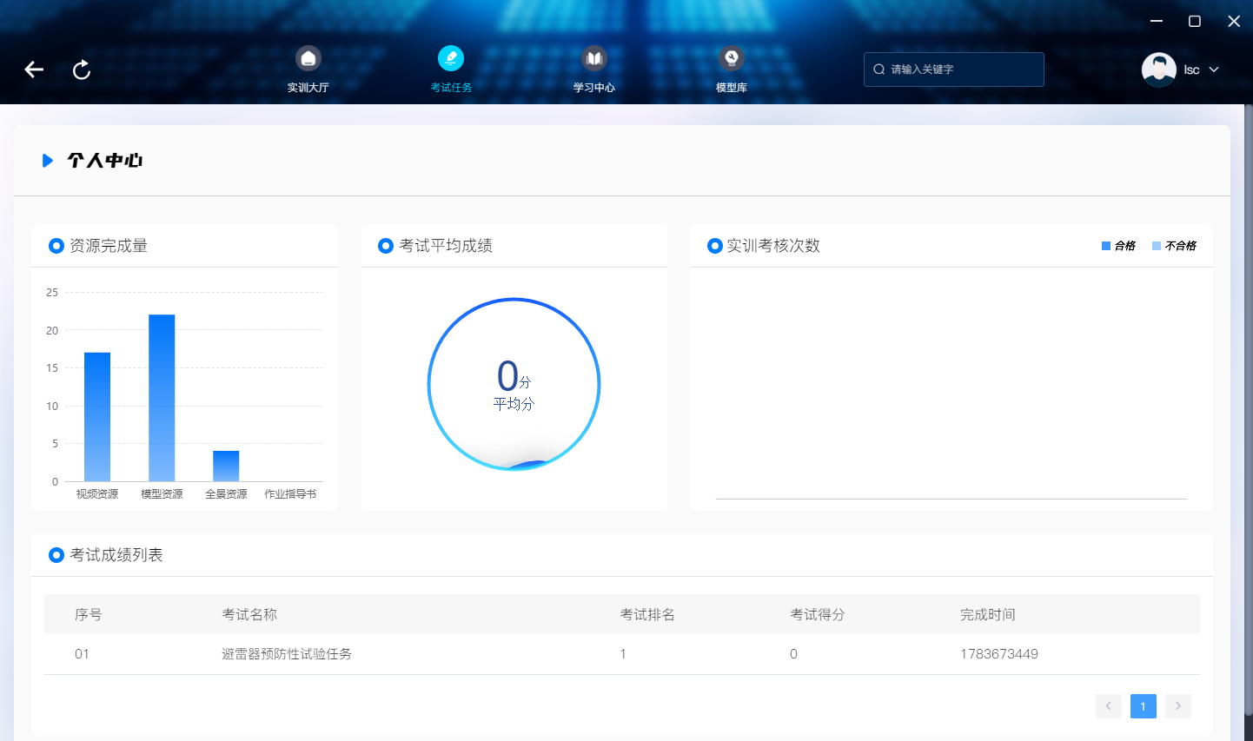The height and width of the screenshot is (741, 1253).
Task: Click the back arrow icon
Action: 34,69
